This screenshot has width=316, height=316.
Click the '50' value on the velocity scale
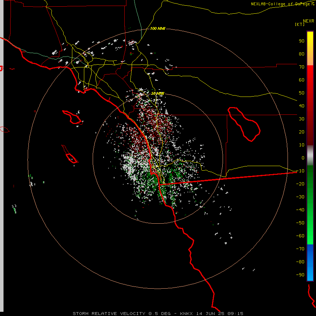pos(302,93)
